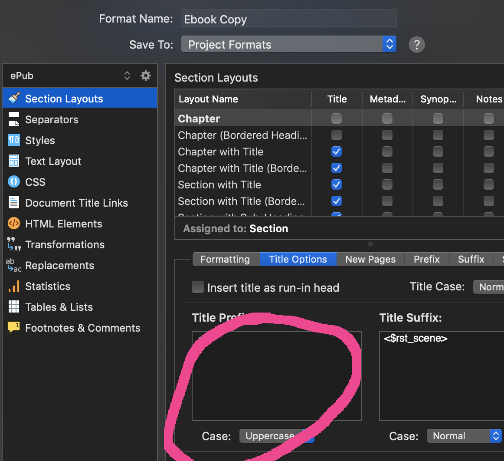This screenshot has width=504, height=461.
Task: Open the gear options menu beside ePub
Action: [x=146, y=76]
